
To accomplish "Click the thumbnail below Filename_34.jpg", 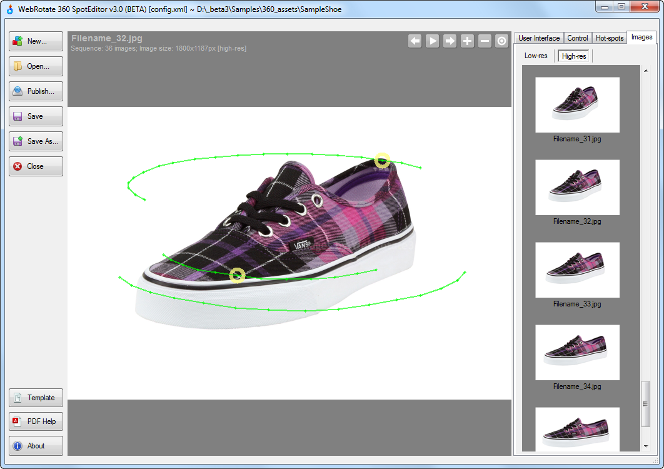I will tap(577, 429).
